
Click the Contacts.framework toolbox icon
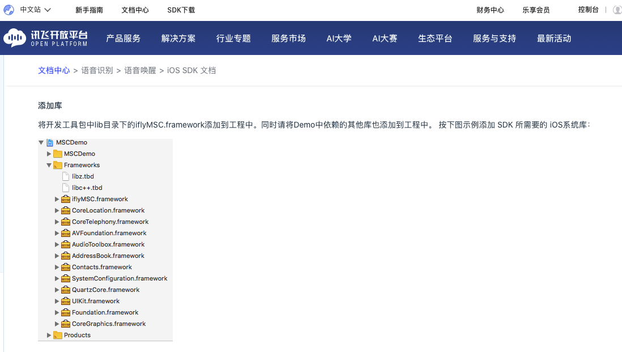66,267
